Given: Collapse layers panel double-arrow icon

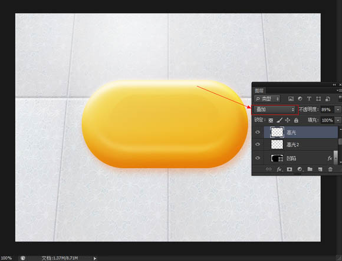Looking at the screenshot, I should coord(334,85).
